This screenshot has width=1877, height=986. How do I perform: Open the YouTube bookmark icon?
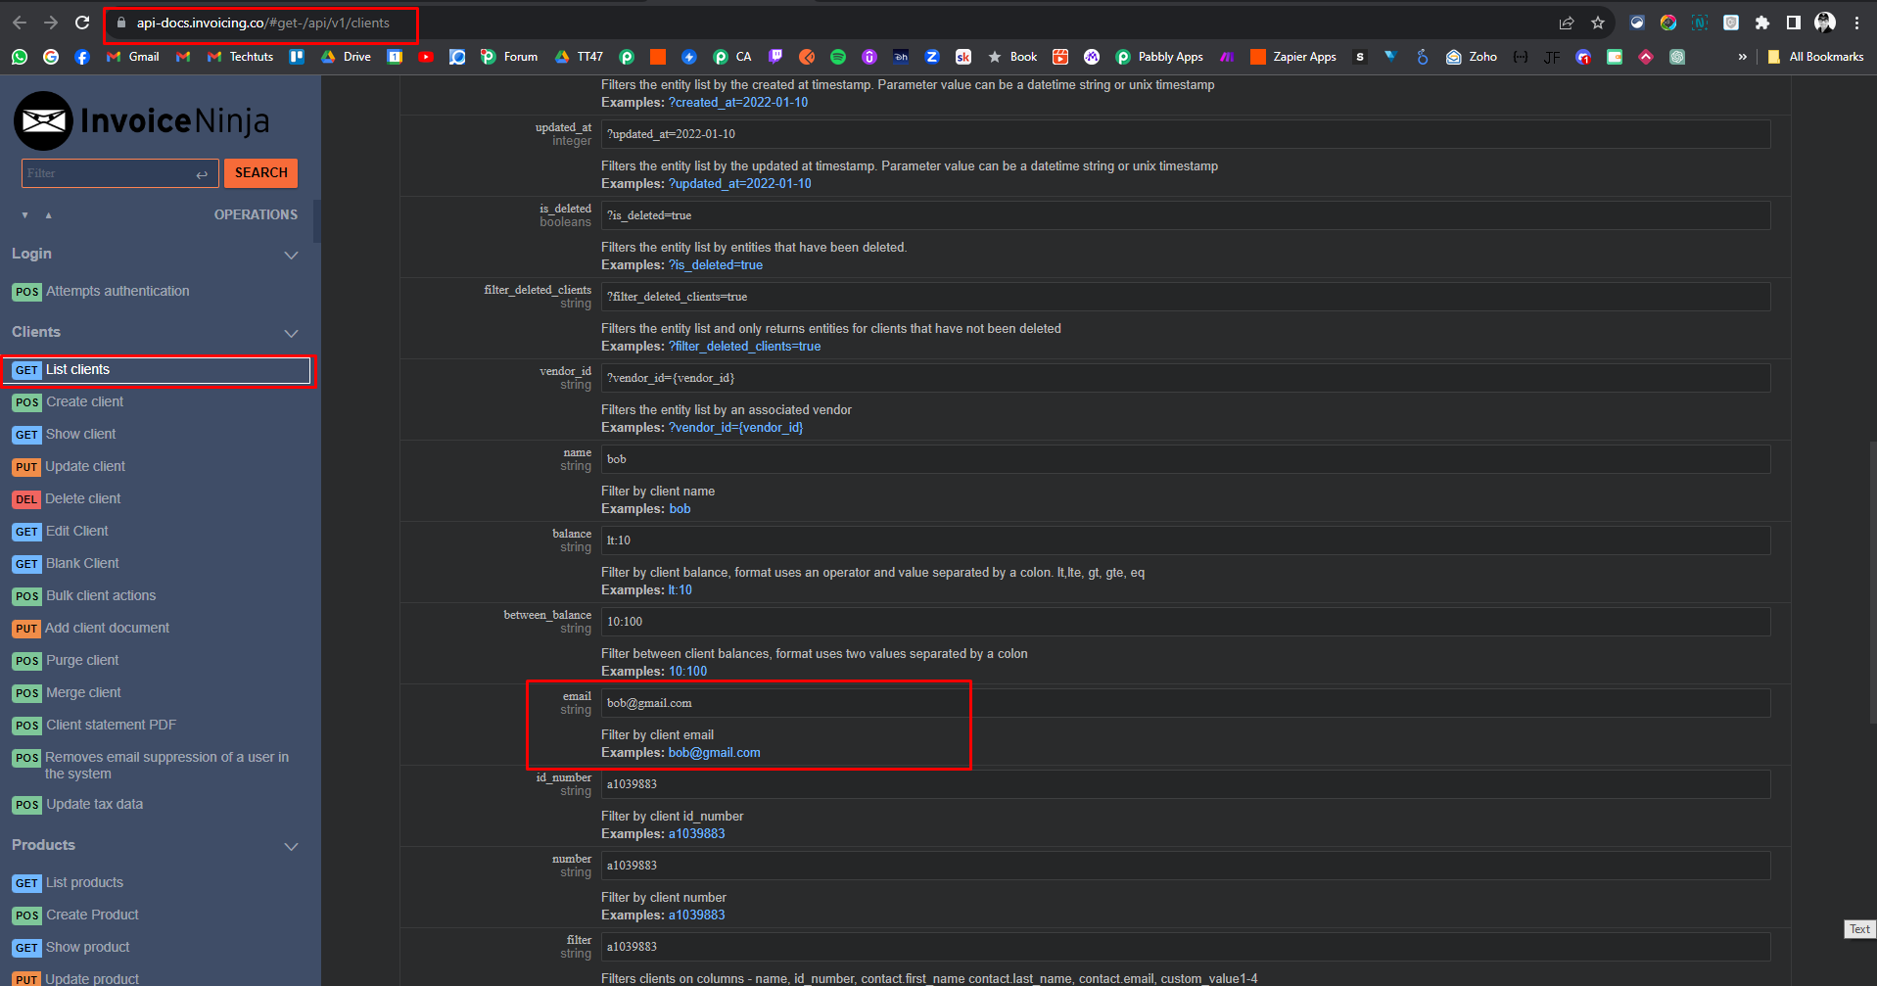coord(426,57)
